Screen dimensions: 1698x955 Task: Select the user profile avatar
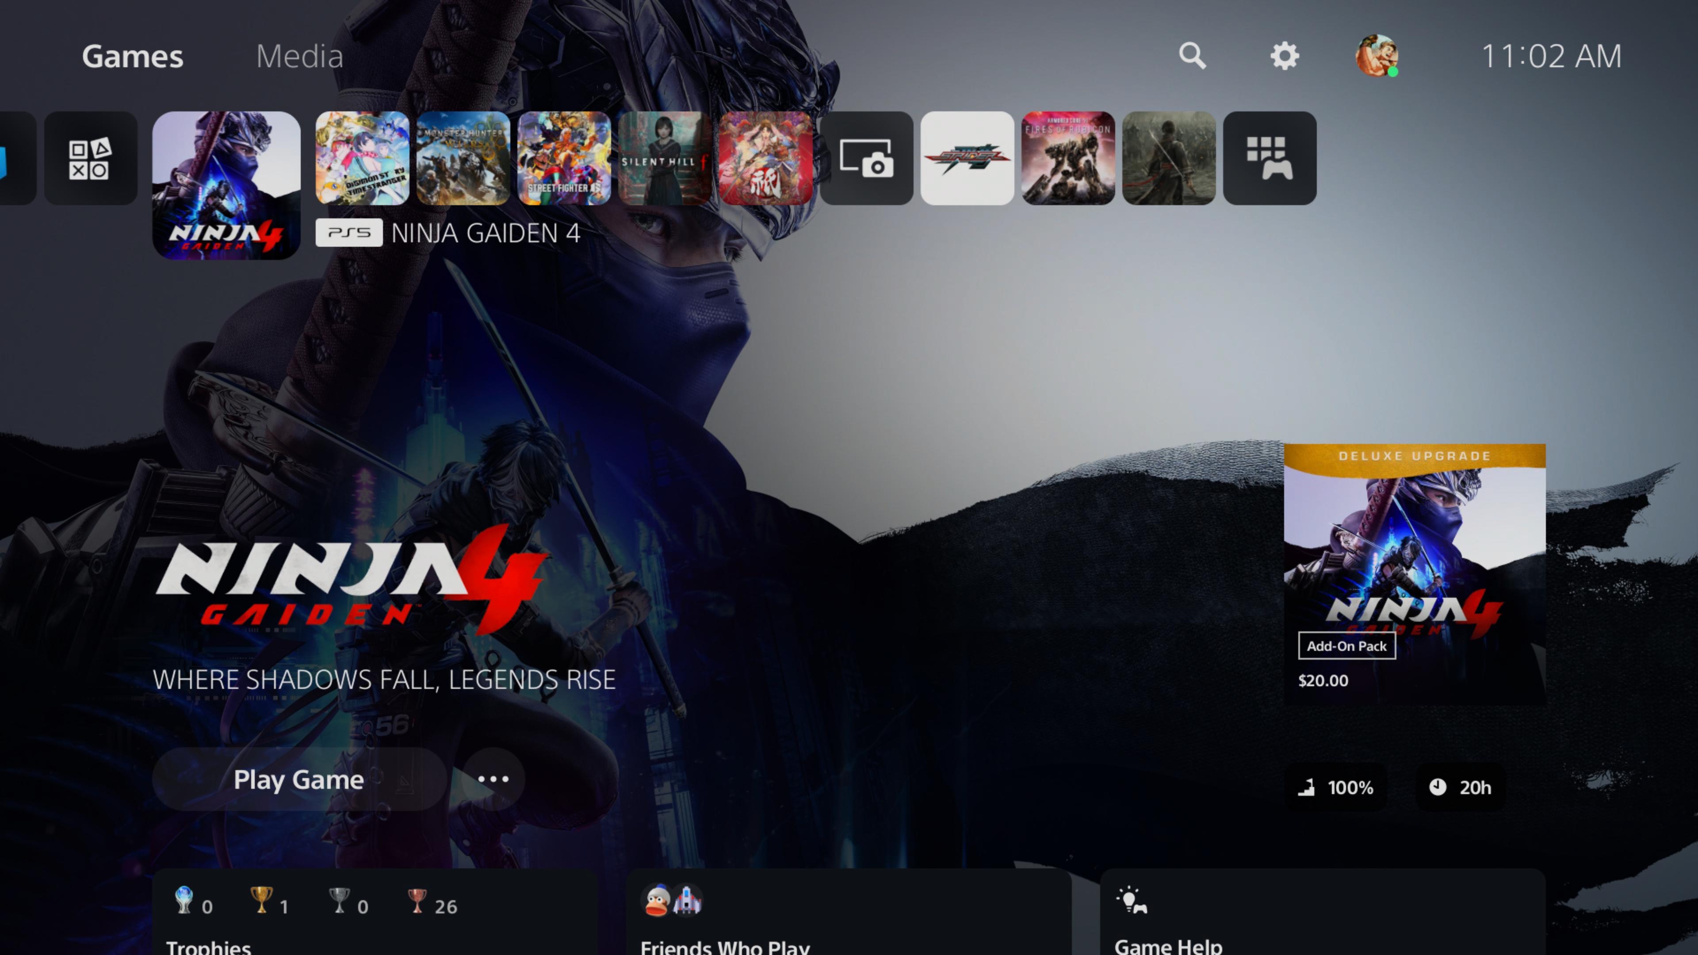[x=1377, y=56]
